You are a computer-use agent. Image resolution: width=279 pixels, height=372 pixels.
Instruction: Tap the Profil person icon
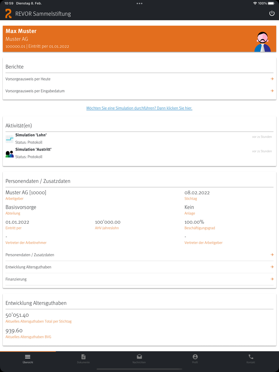(195, 357)
